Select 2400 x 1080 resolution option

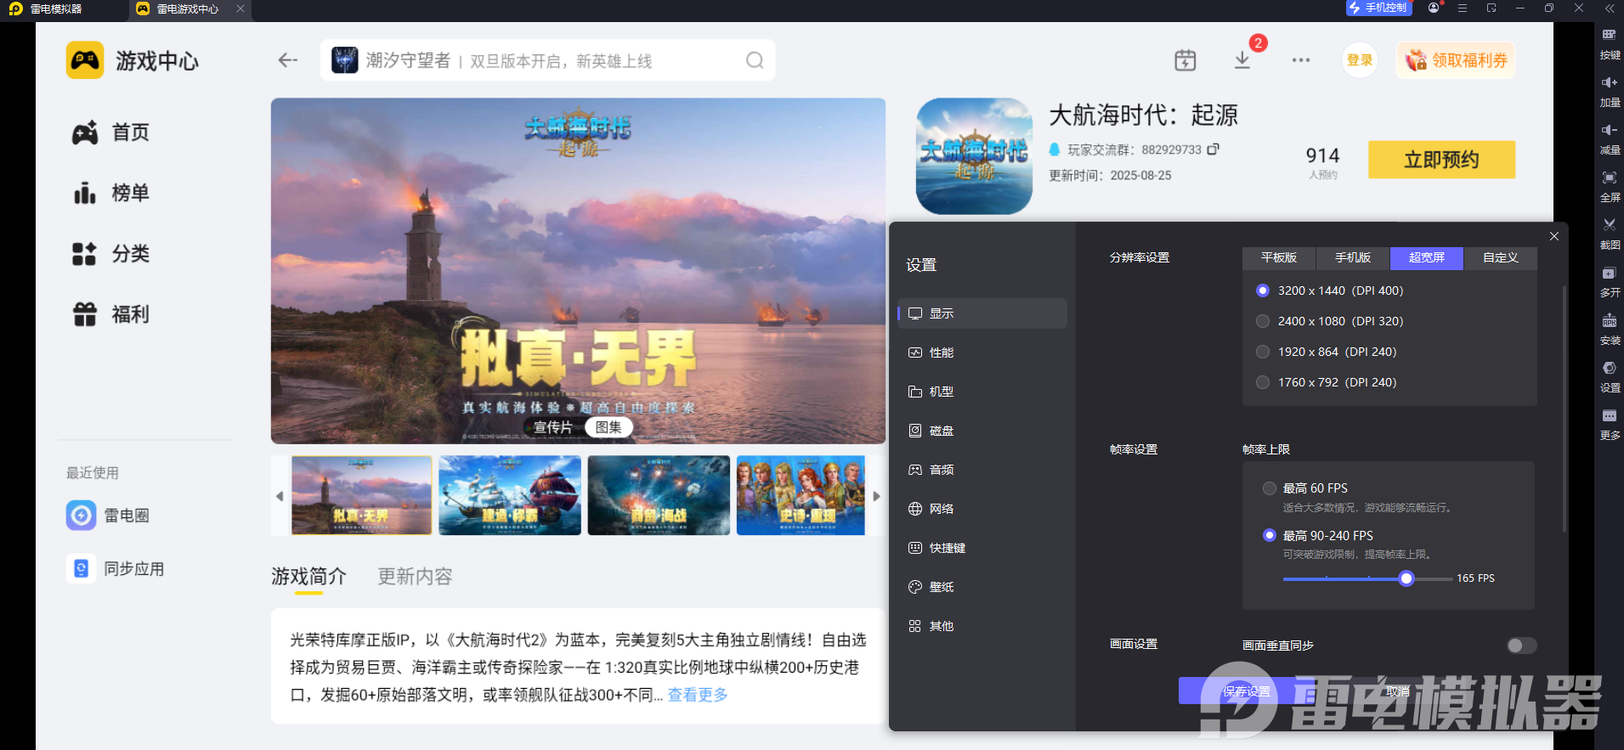point(1263,321)
